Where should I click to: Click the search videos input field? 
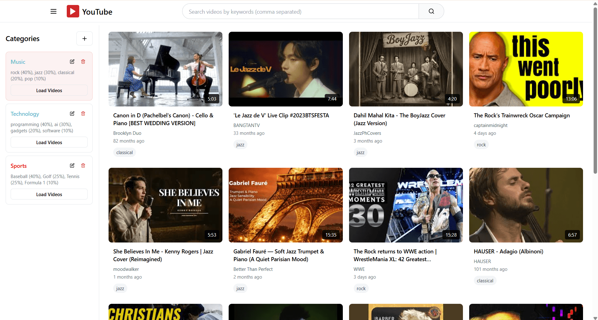tap(300, 11)
